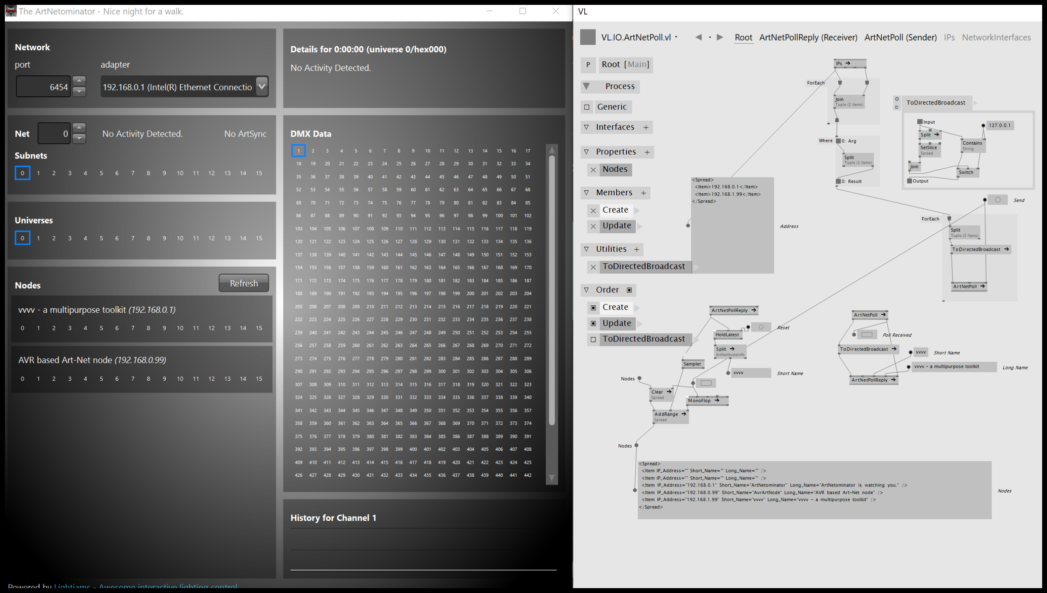Collapse the Process section triangle

coord(586,86)
